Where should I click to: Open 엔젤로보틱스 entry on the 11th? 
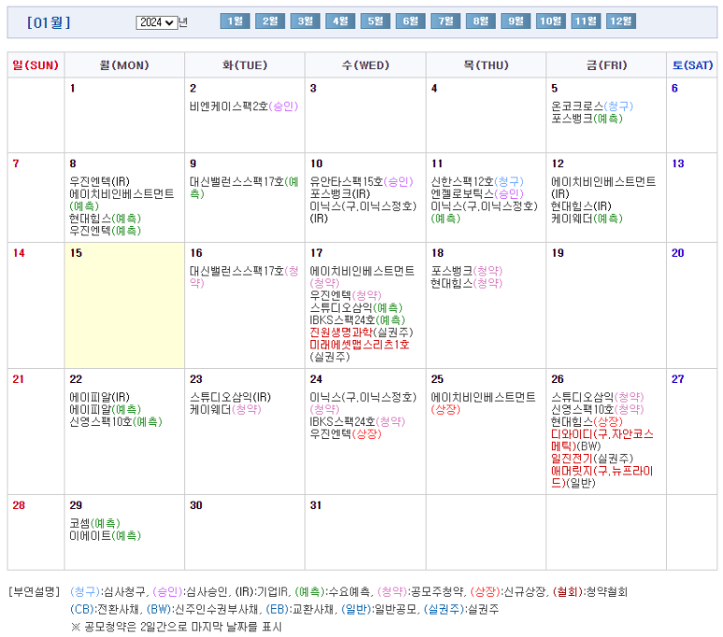pyautogui.click(x=477, y=193)
